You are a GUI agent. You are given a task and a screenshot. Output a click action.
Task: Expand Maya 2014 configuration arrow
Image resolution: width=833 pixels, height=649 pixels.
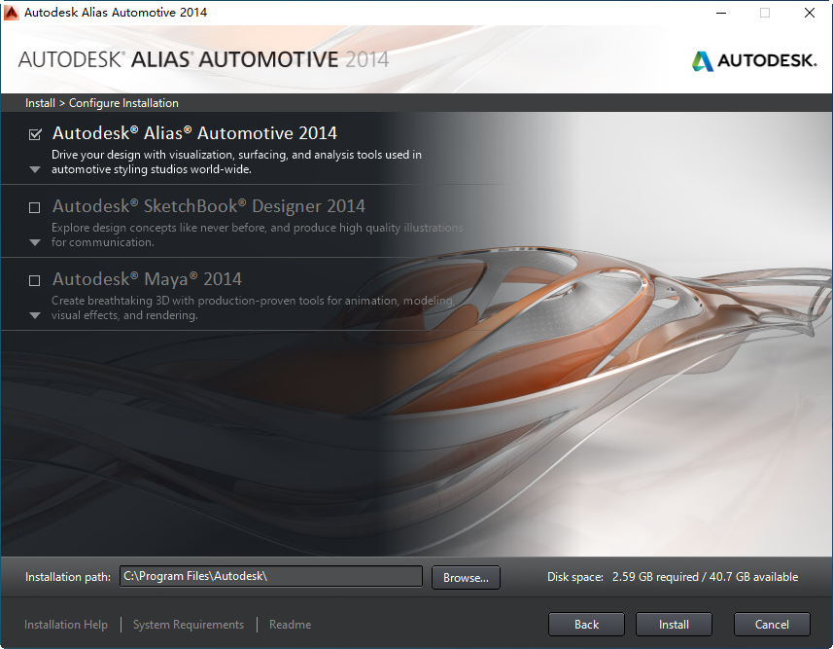[35, 315]
